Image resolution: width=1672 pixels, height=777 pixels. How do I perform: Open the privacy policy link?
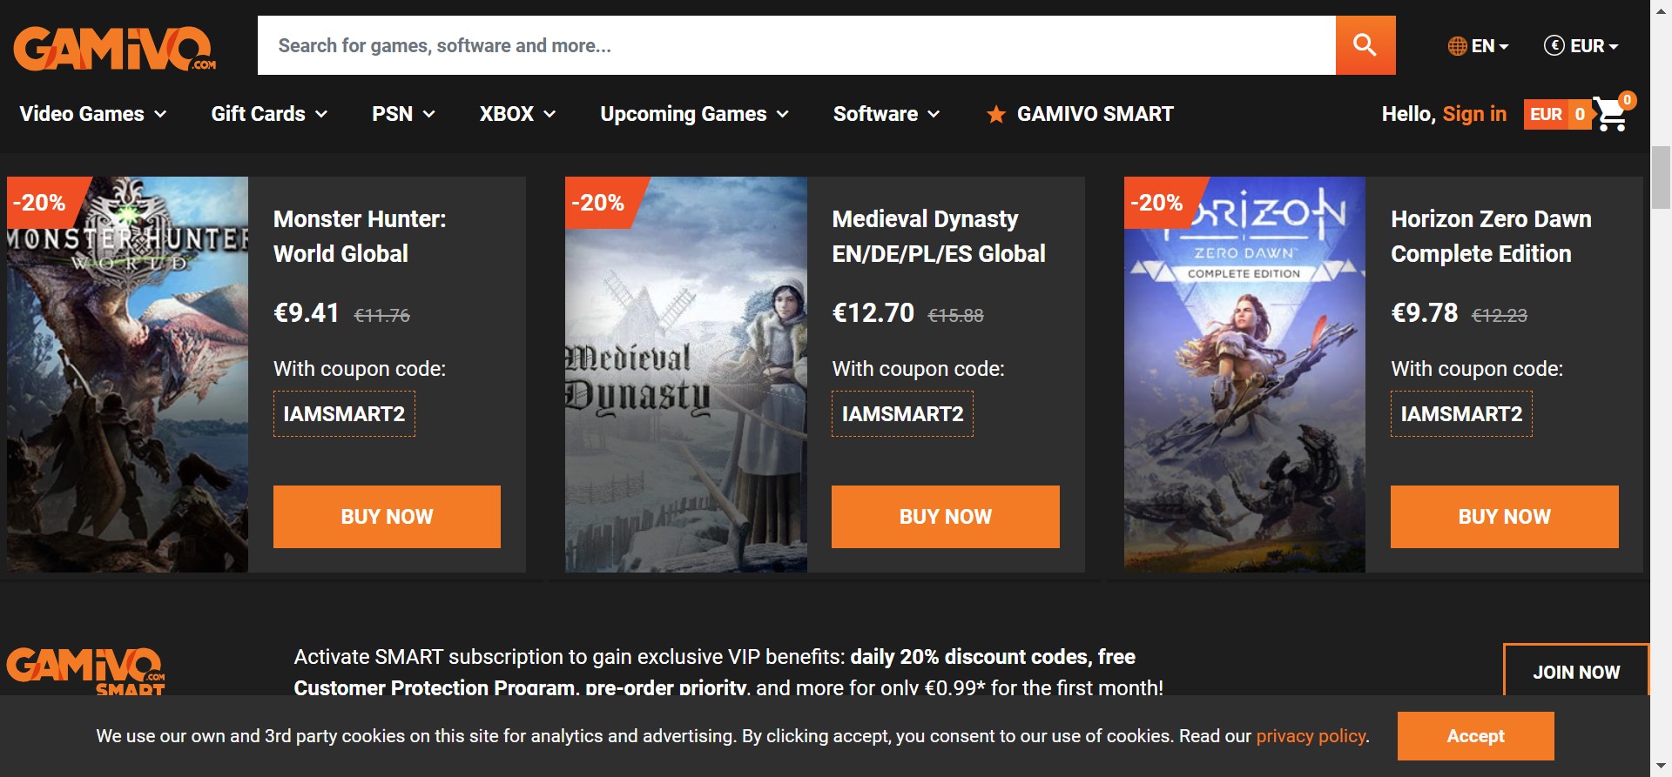(x=1310, y=736)
